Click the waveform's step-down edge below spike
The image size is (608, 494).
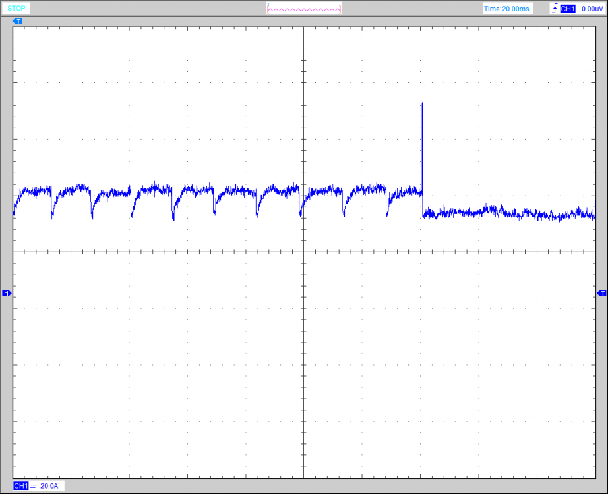[x=422, y=204]
